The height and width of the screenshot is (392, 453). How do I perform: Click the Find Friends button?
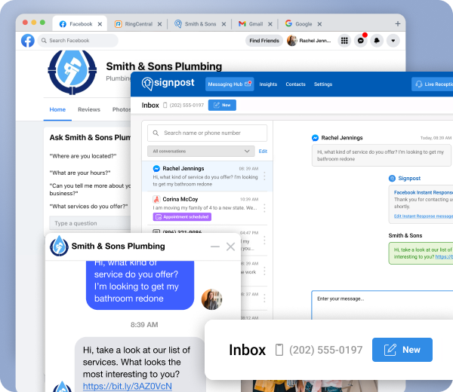pos(264,41)
